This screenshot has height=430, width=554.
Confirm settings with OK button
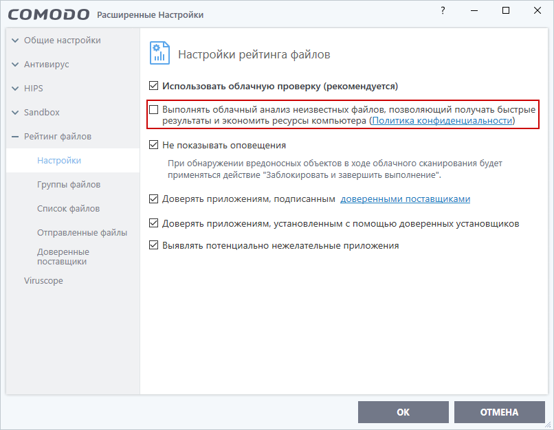coord(403,412)
